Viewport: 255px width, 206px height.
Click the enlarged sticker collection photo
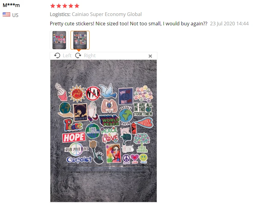[x=103, y=131]
